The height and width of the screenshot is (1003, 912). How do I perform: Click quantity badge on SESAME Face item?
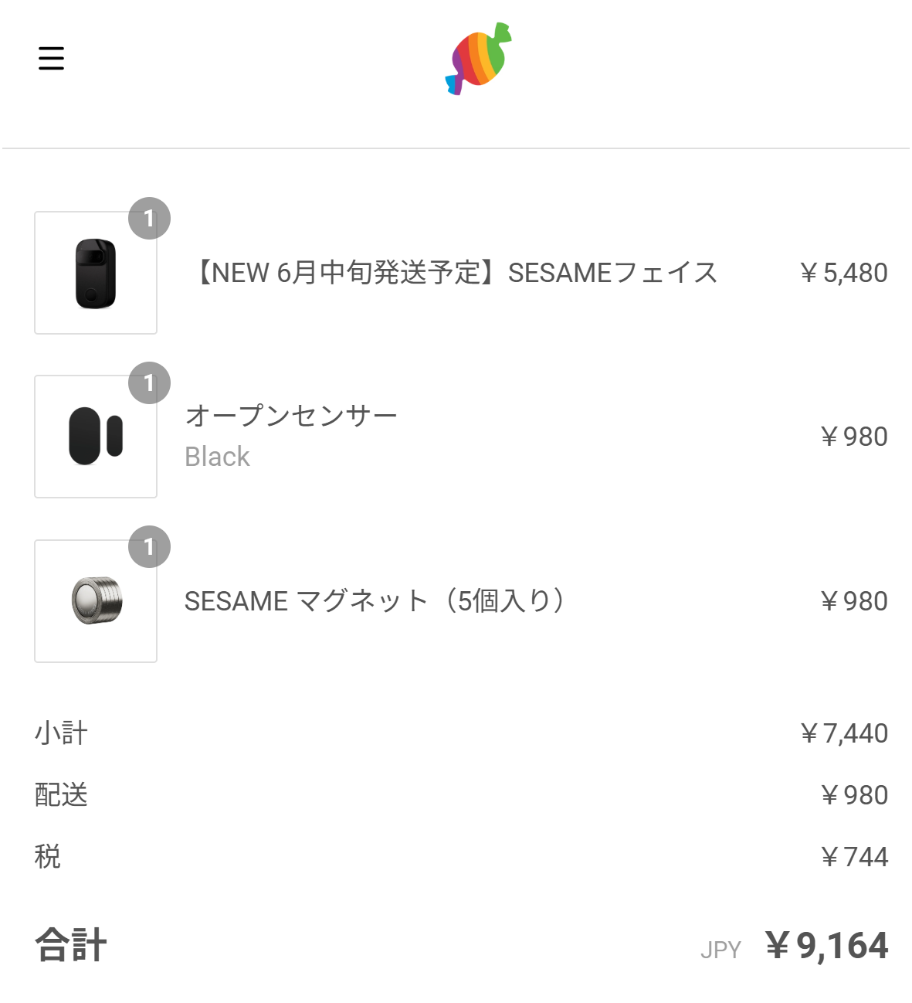pos(149,219)
